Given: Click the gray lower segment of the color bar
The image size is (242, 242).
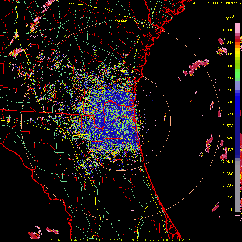Looking at the screenshot, I should [x=237, y=187].
